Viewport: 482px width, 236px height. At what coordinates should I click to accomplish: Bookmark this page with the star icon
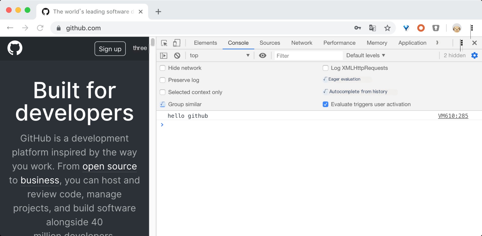387,28
